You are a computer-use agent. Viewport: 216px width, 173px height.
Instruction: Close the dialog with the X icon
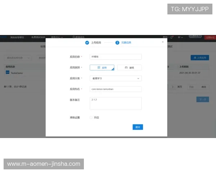[x=163, y=42]
